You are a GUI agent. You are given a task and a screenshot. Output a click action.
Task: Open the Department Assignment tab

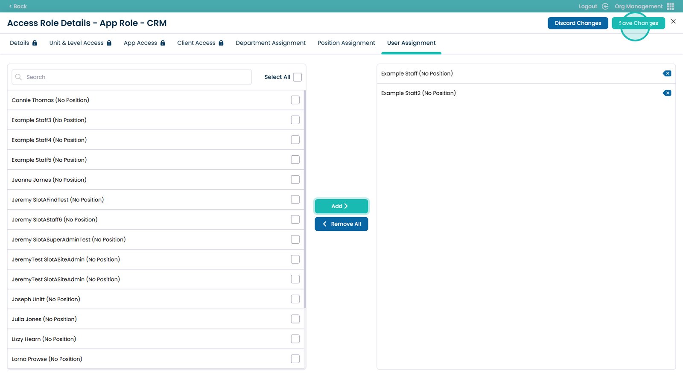pyautogui.click(x=271, y=43)
